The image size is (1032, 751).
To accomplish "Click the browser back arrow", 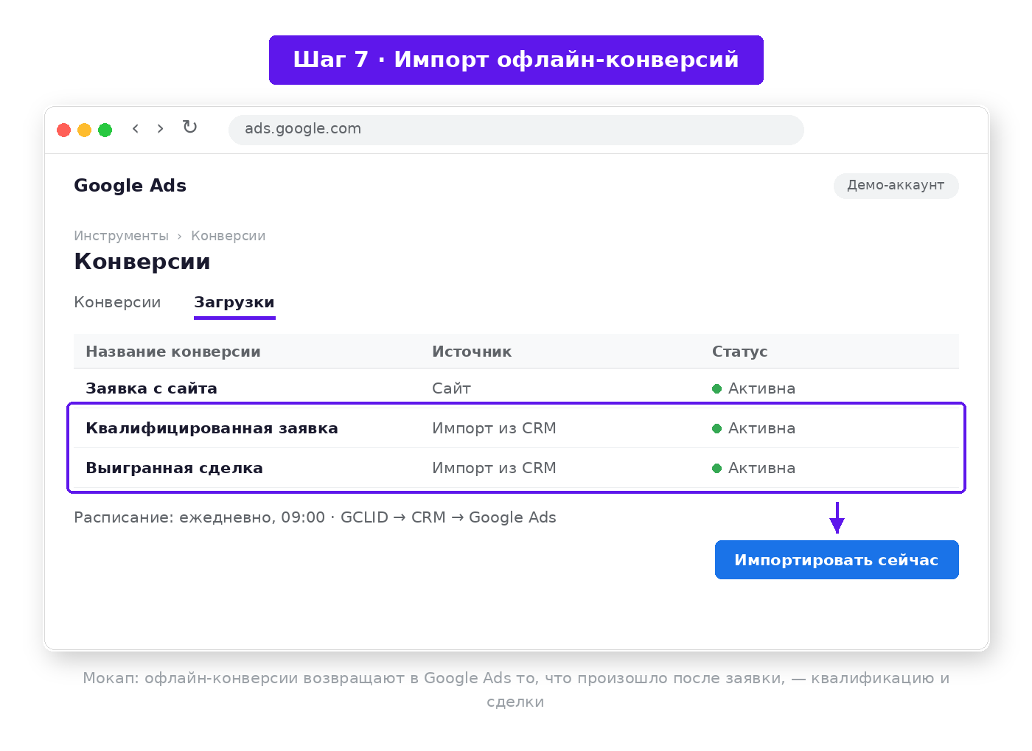I will point(136,129).
